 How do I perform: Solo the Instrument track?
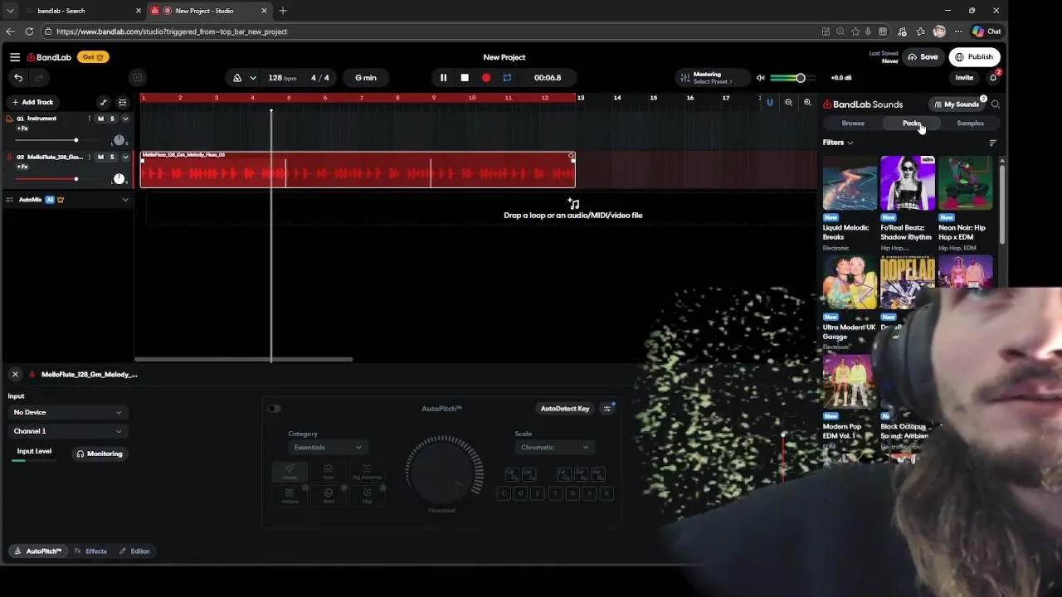113,119
